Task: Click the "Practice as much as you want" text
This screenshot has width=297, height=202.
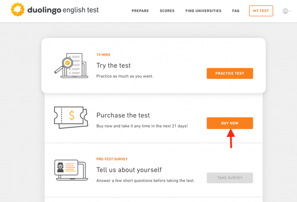Action: (125, 76)
